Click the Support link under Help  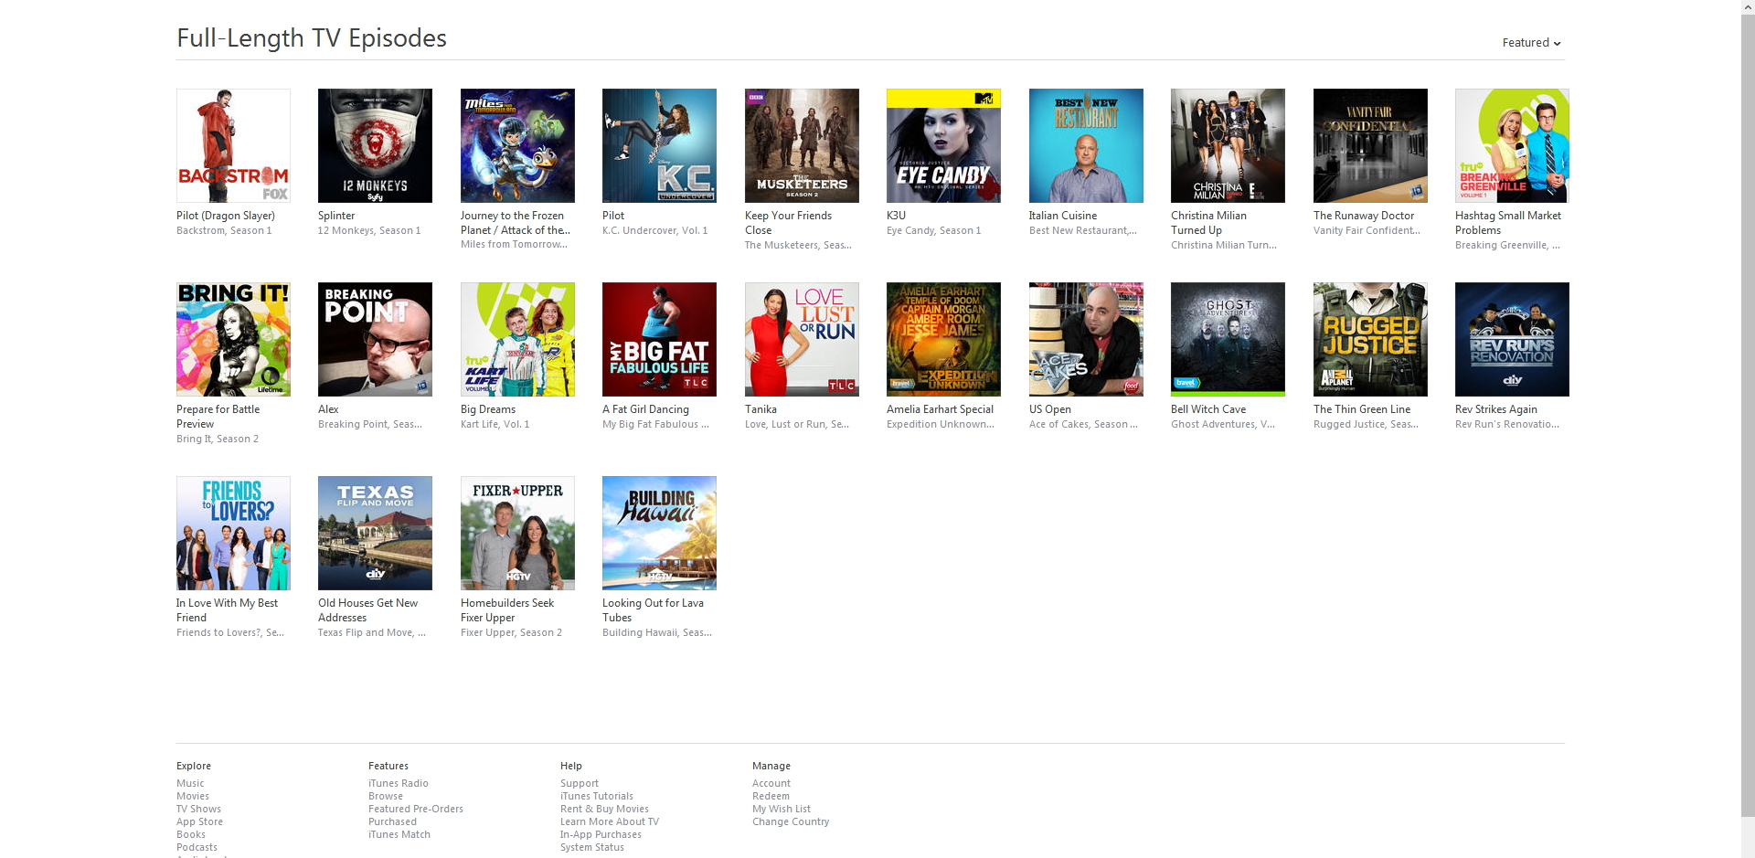point(579,783)
